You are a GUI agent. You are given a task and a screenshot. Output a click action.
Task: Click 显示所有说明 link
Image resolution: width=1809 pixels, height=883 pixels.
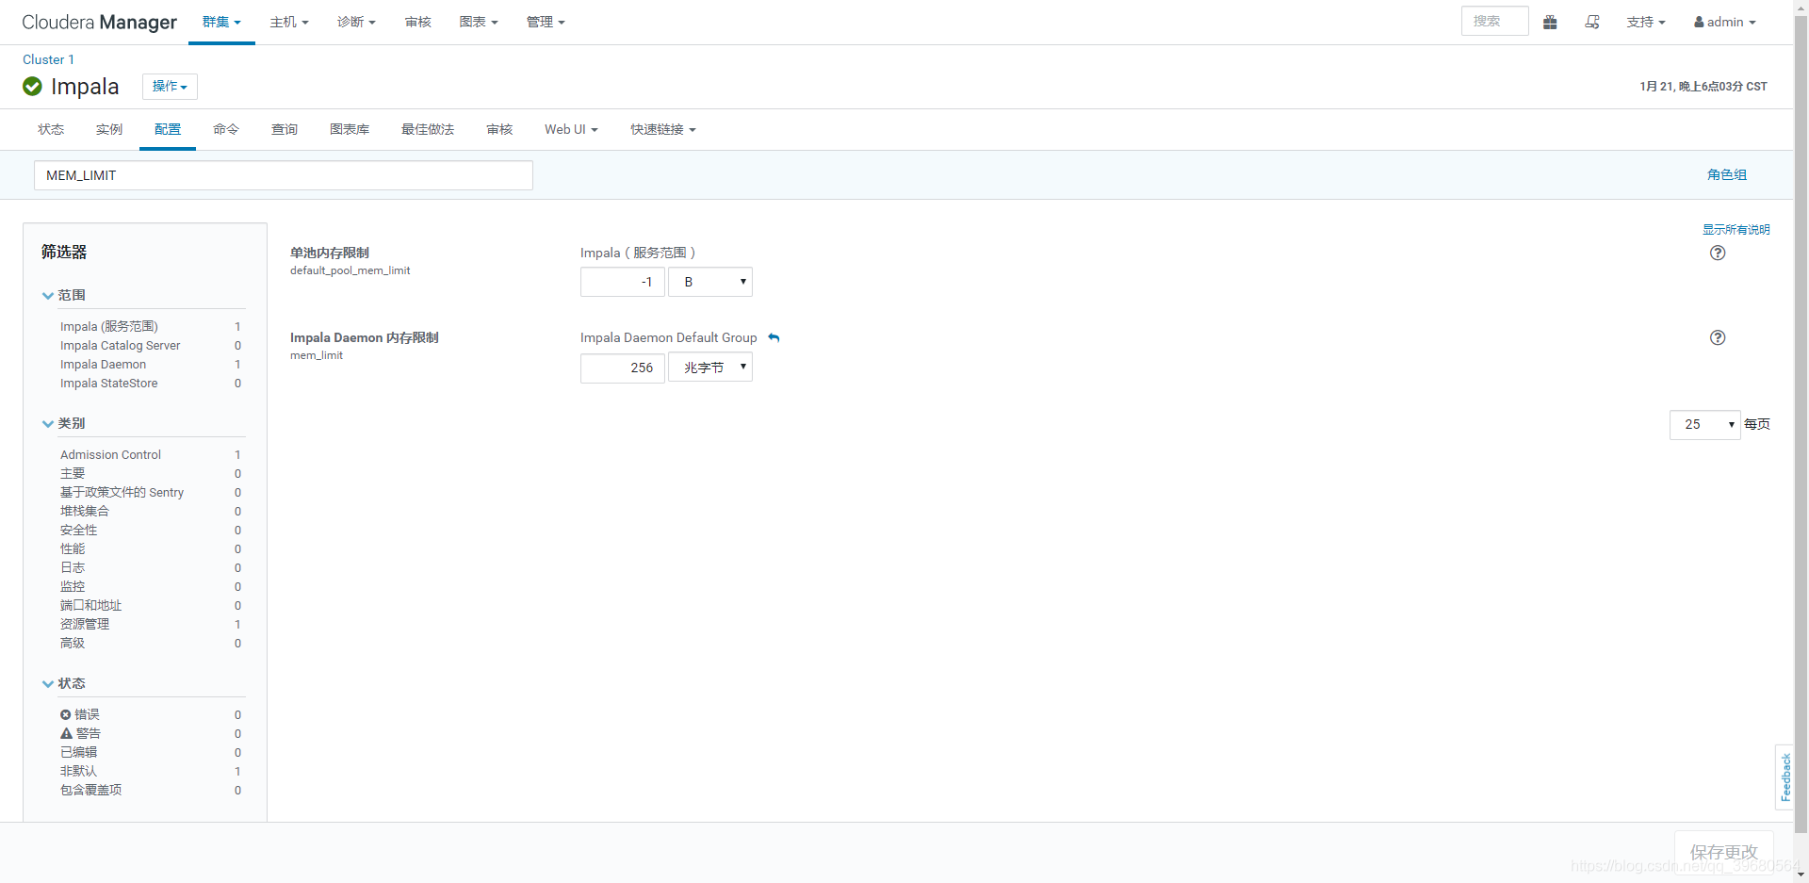click(x=1736, y=229)
